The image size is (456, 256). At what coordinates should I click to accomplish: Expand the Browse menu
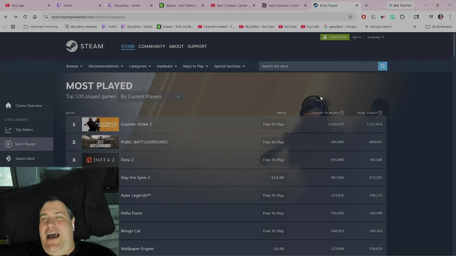point(74,66)
